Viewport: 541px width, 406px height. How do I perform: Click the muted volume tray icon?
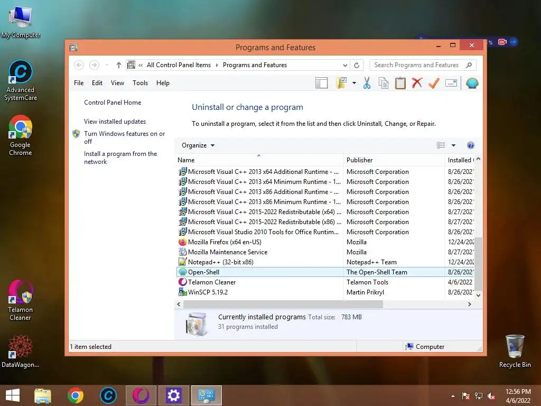(491, 396)
